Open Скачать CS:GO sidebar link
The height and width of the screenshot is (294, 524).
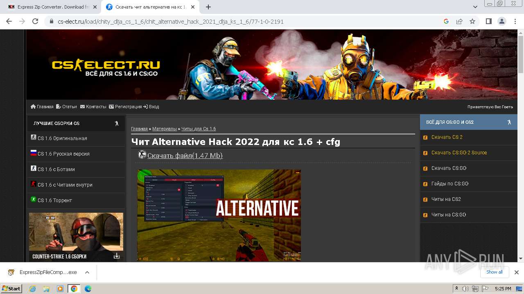pyautogui.click(x=449, y=168)
